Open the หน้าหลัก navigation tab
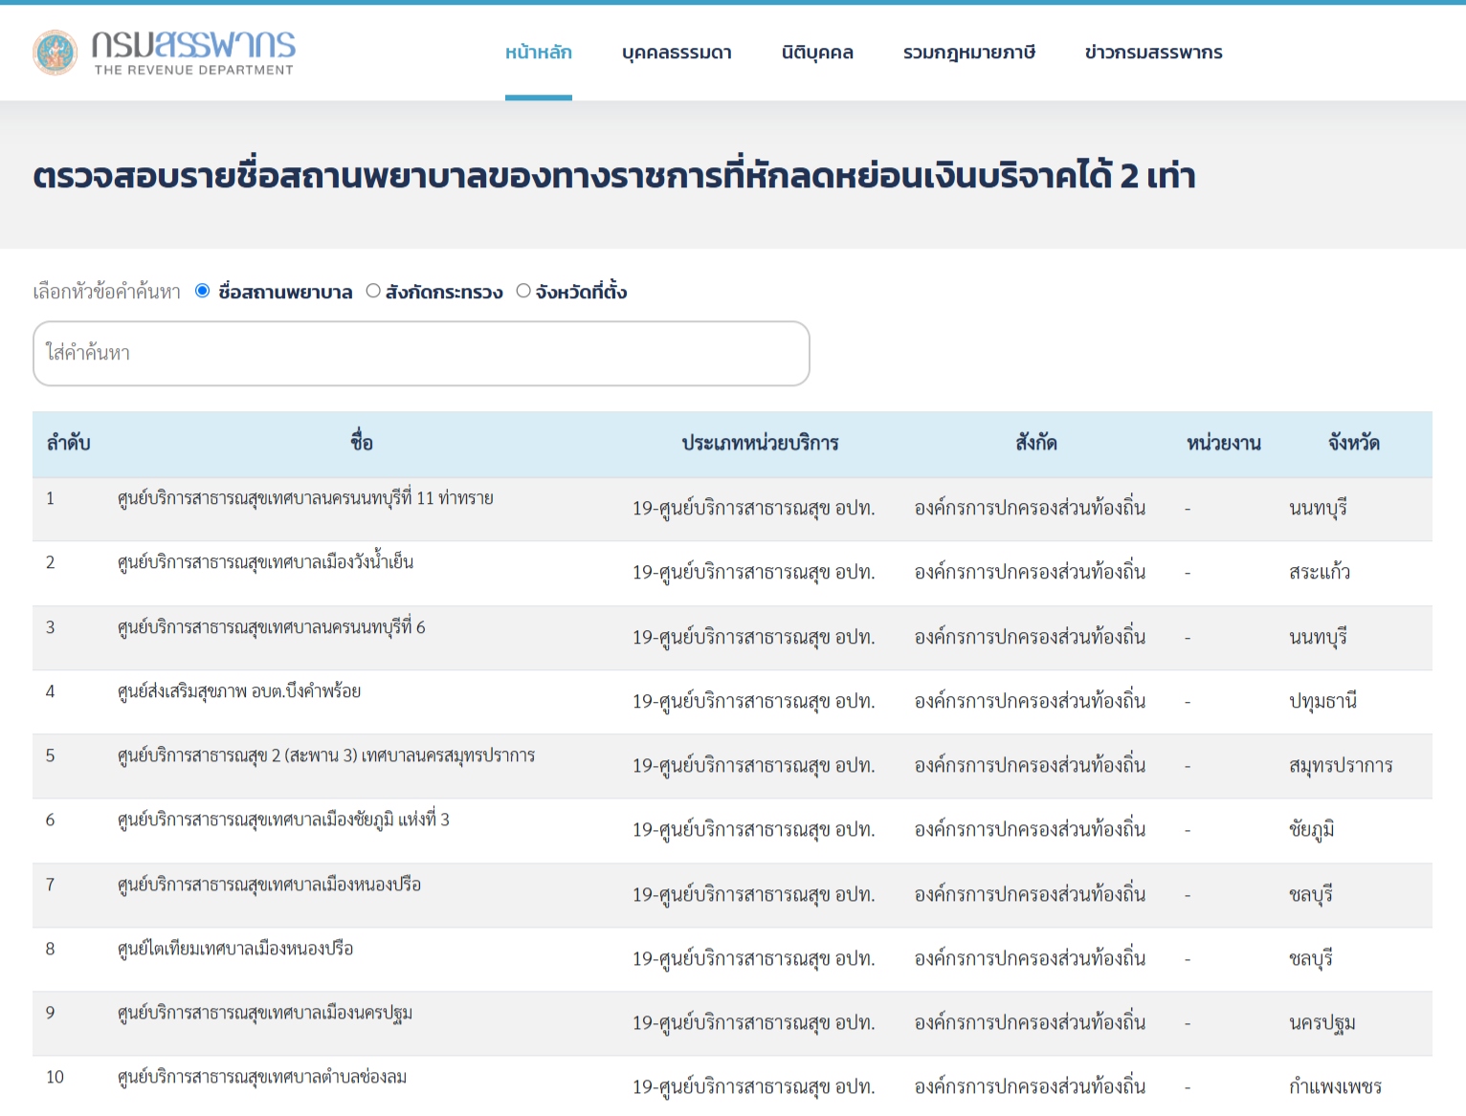The height and width of the screenshot is (1116, 1466). click(x=538, y=53)
